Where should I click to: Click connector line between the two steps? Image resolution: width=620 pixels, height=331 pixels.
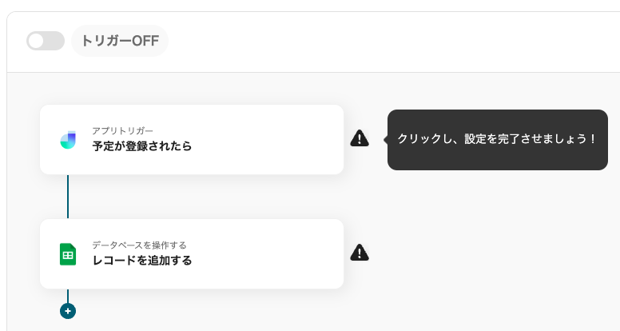click(68, 197)
